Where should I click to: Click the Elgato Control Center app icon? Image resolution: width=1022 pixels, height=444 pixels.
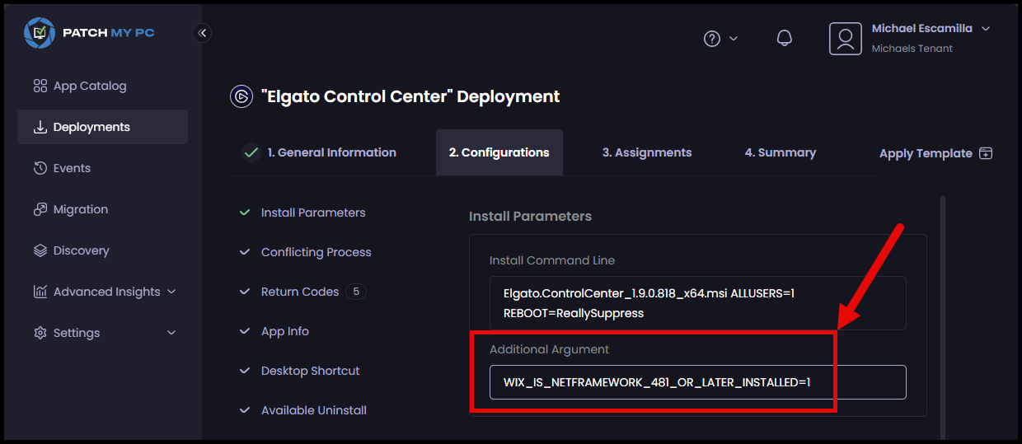[241, 96]
